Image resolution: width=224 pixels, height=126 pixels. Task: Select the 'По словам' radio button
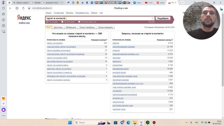click(47, 22)
